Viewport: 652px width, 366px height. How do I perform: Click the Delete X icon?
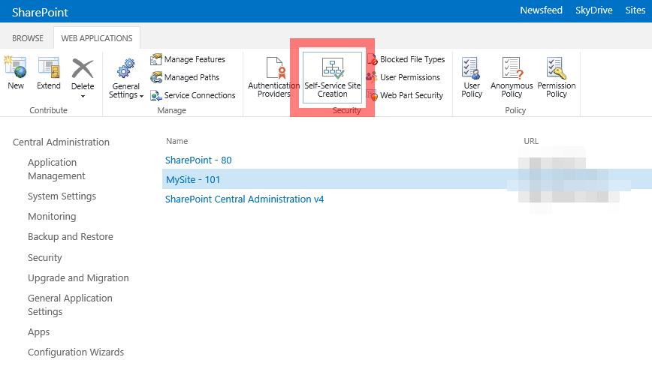pos(83,67)
